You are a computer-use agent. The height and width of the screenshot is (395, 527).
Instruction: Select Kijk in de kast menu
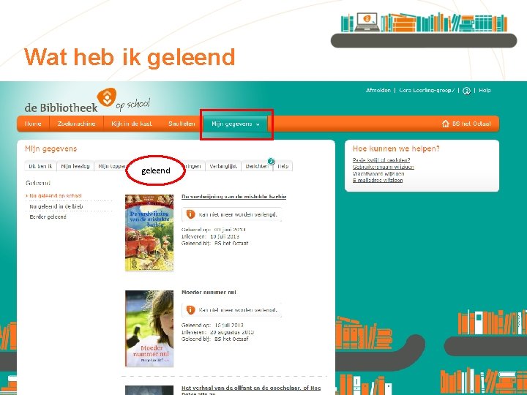(132, 124)
